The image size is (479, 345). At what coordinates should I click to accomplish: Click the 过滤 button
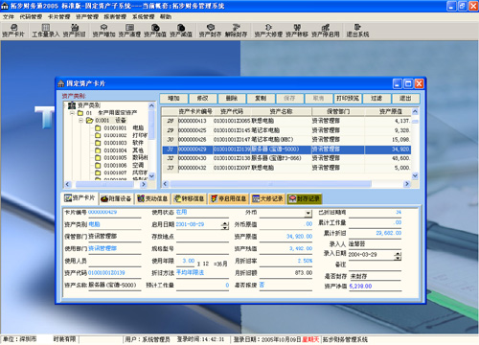pos(376,99)
